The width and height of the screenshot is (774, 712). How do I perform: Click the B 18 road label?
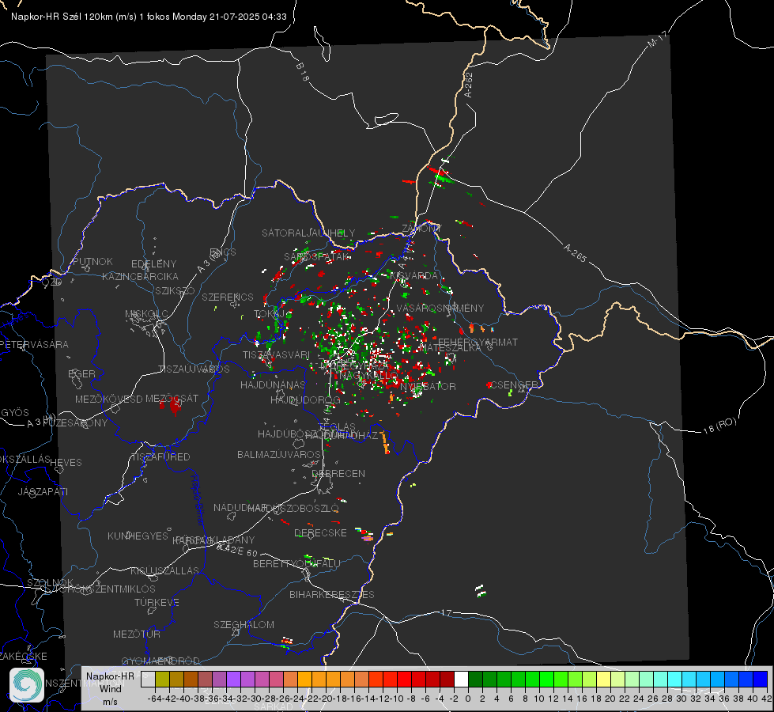pos(303,72)
